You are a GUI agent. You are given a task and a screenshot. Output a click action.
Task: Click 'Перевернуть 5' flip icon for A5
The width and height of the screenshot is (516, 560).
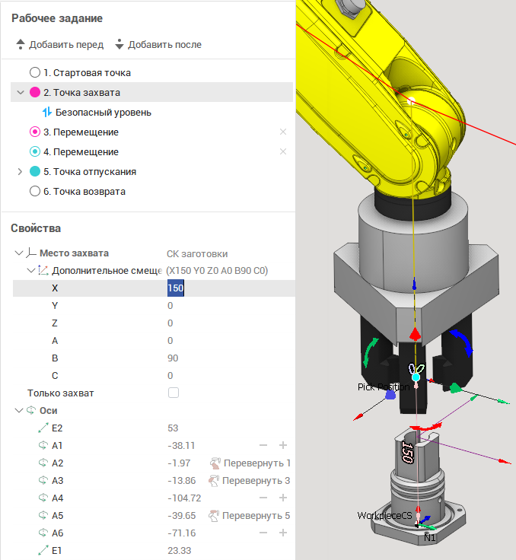coord(215,516)
